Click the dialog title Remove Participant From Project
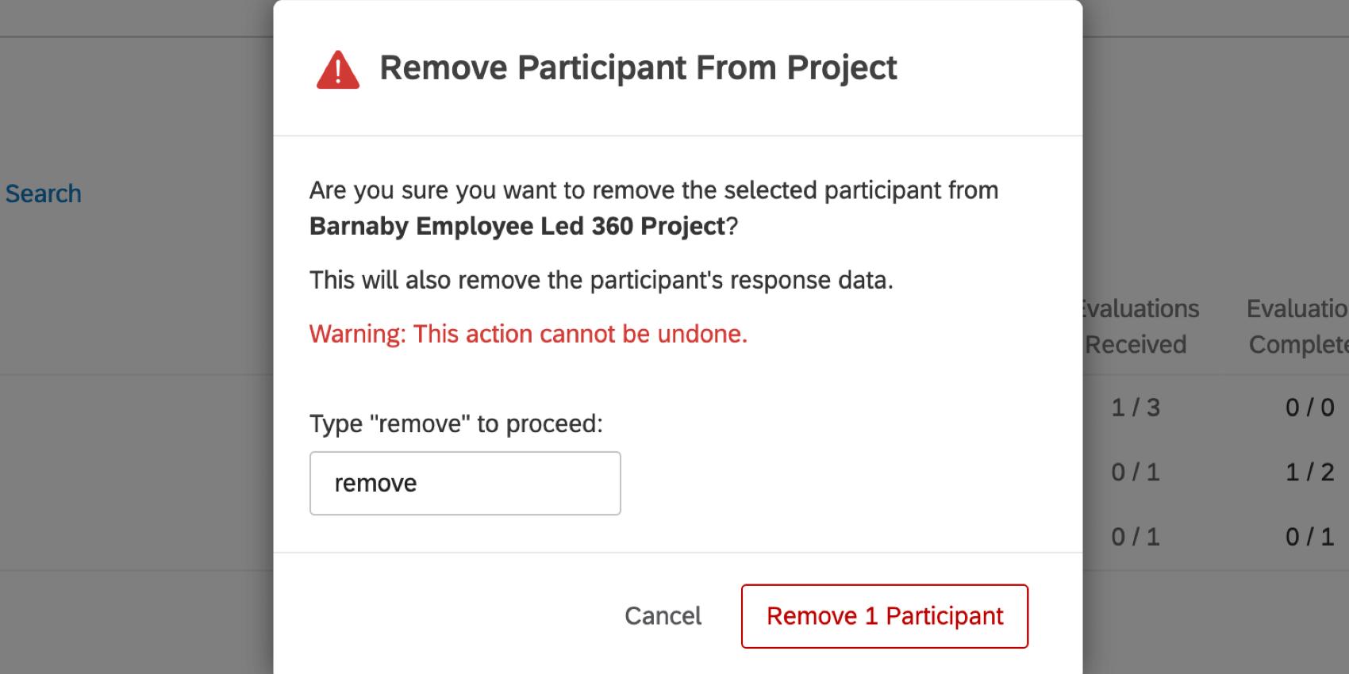Screen dimensions: 1349x674 tap(639, 67)
